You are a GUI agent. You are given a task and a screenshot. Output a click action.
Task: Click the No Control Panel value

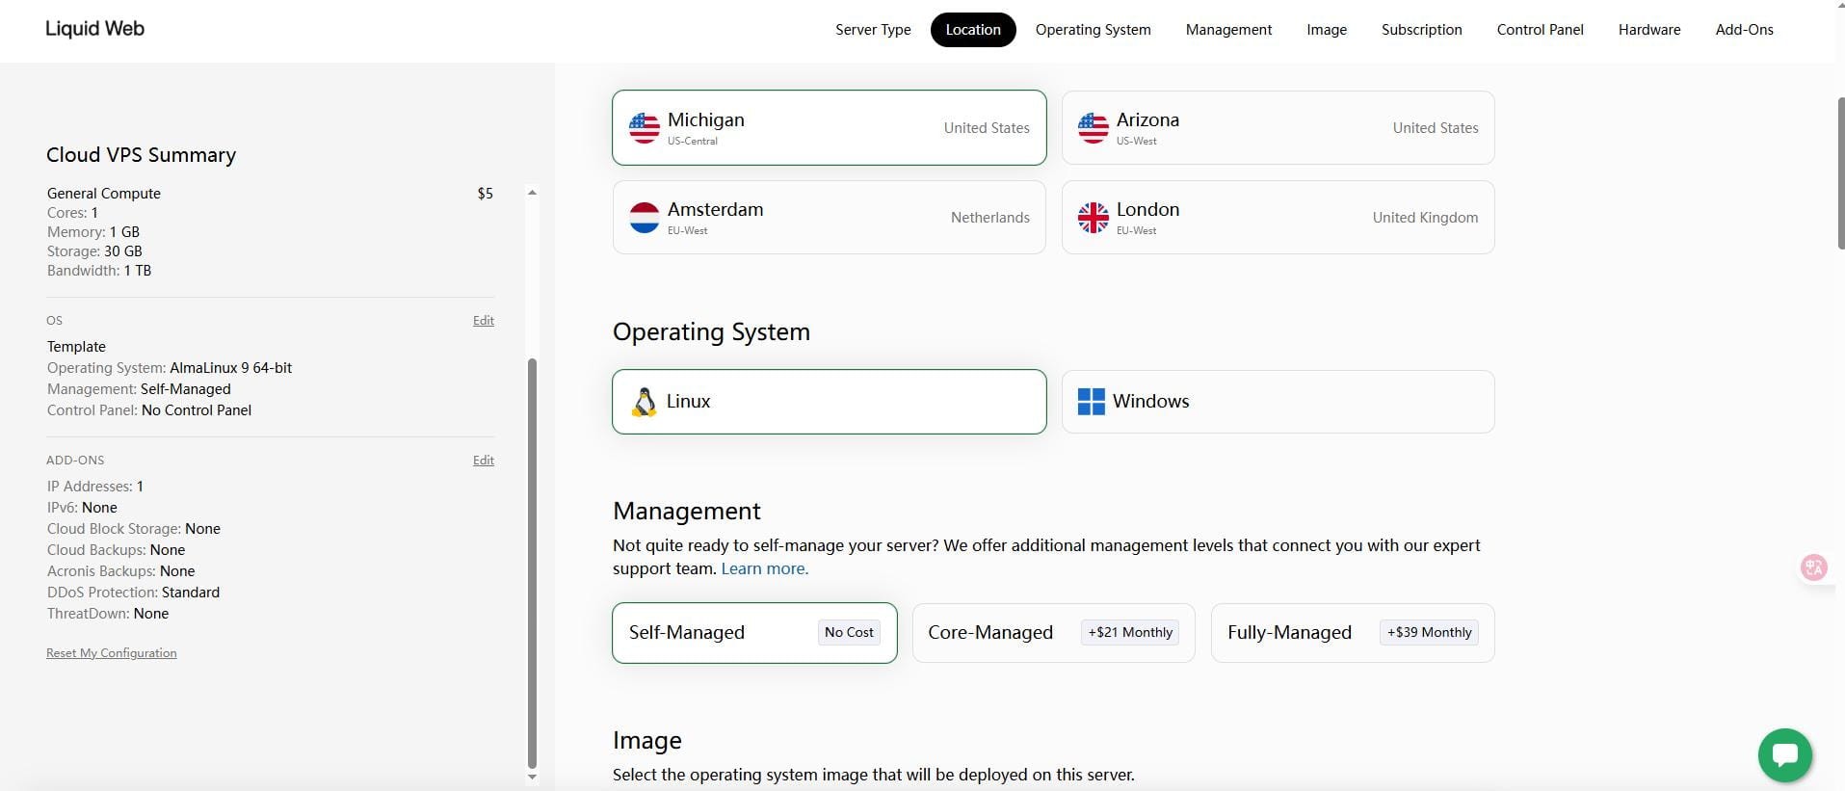tap(197, 410)
